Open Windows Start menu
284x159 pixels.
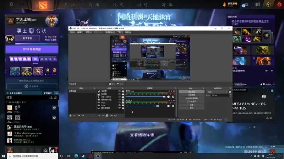[4, 156]
